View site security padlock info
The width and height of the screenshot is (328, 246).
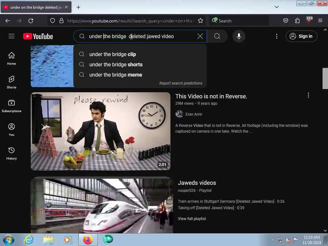point(61,21)
